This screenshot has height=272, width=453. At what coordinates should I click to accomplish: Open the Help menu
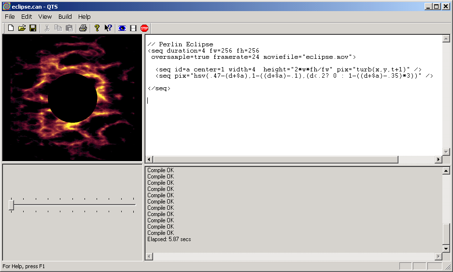[x=85, y=17]
